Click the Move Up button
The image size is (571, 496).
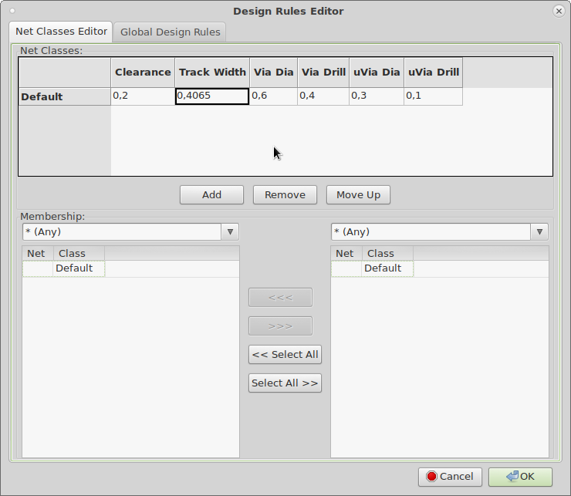coord(358,195)
